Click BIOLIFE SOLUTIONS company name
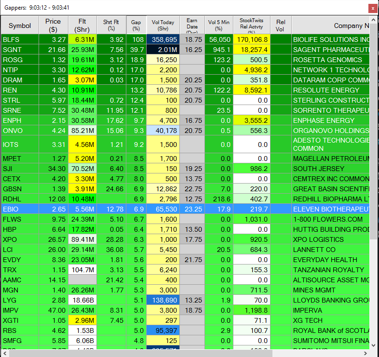The width and height of the screenshot is (379, 357). (331, 40)
